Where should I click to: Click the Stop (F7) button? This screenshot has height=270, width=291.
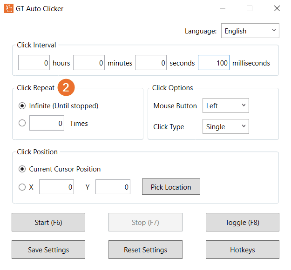145,222
